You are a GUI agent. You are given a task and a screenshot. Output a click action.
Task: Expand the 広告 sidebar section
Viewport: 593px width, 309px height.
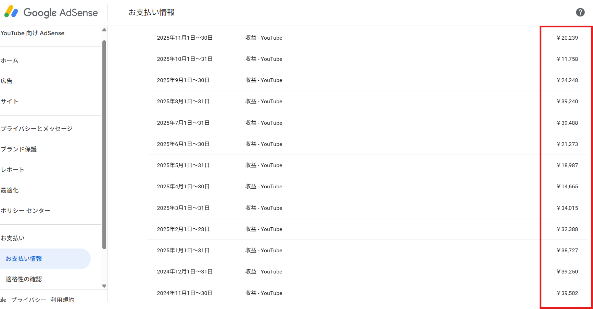point(7,81)
